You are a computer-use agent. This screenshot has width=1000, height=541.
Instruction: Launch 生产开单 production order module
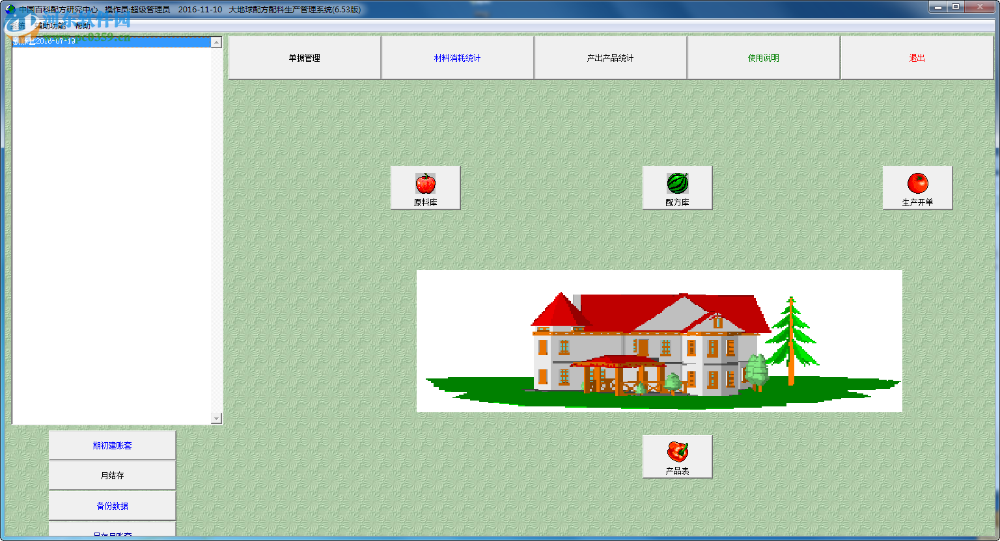(917, 187)
